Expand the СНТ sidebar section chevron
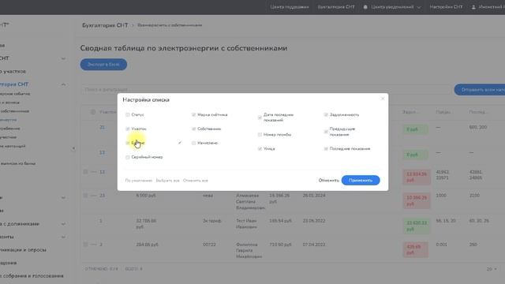The image size is (505, 284). [x=63, y=58]
